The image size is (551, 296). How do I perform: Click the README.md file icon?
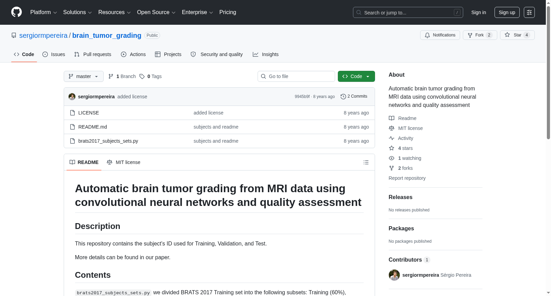tap(72, 127)
